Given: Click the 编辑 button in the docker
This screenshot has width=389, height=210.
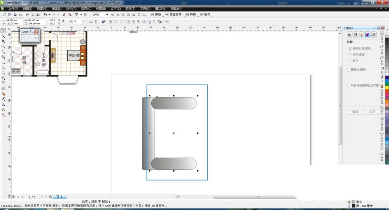Looking at the screenshot, I should coord(355,112).
